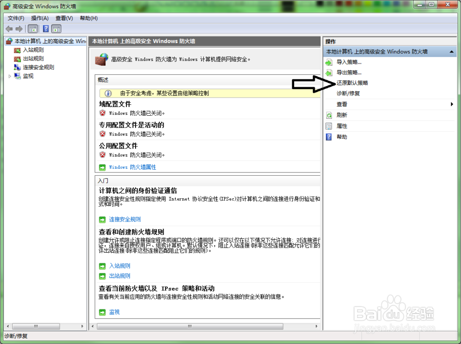461x344 pixels.
Task: Click 刷新 text in actions pane
Action: 342,115
